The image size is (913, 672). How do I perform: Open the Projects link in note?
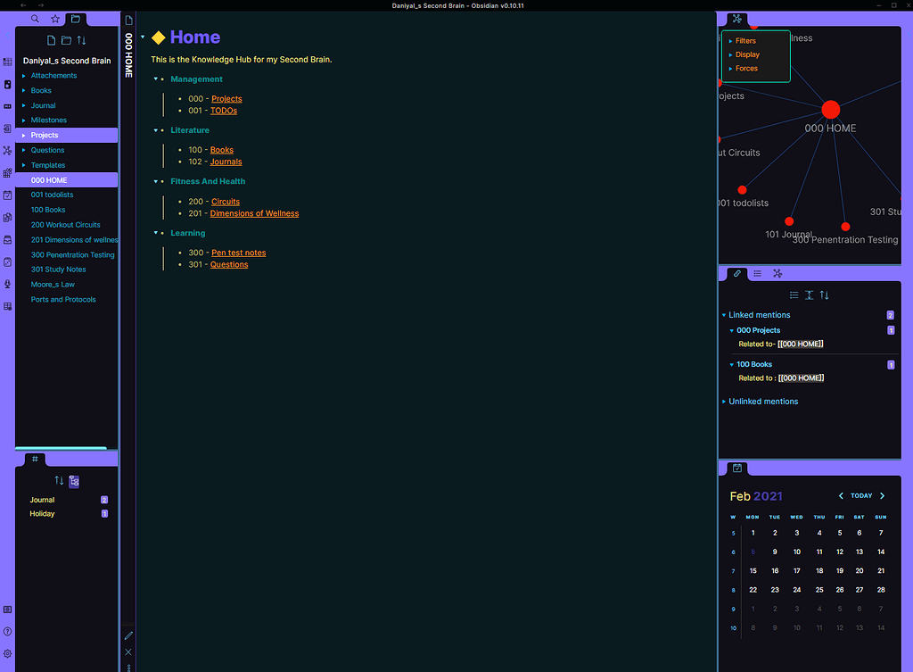coord(226,99)
